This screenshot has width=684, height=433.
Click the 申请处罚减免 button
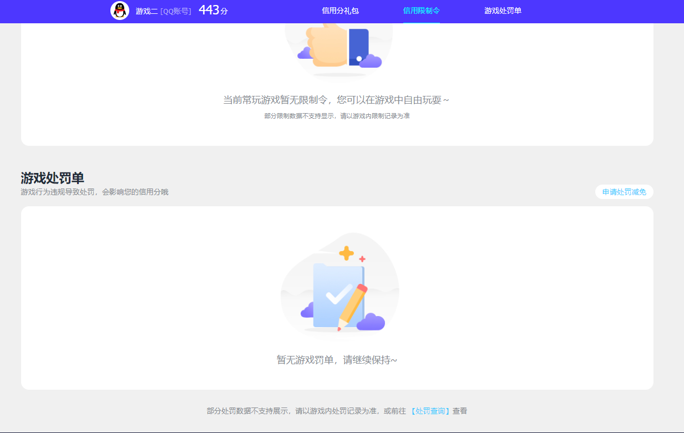[x=624, y=191]
